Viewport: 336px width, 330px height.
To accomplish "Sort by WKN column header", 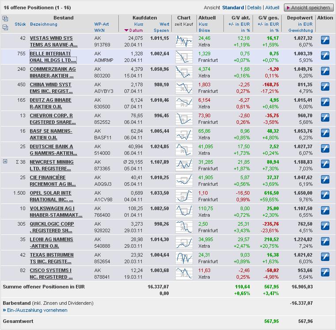I will click(99, 31).
